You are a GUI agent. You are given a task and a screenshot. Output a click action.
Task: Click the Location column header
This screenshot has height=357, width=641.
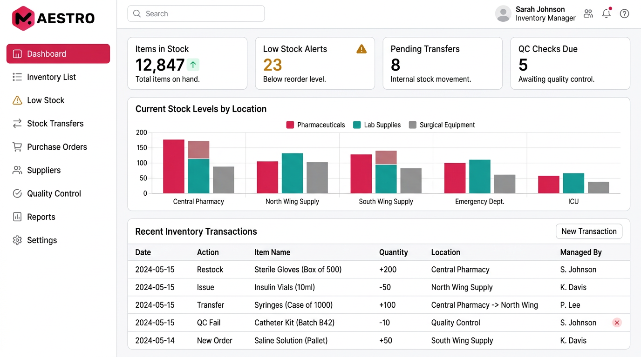pos(446,252)
